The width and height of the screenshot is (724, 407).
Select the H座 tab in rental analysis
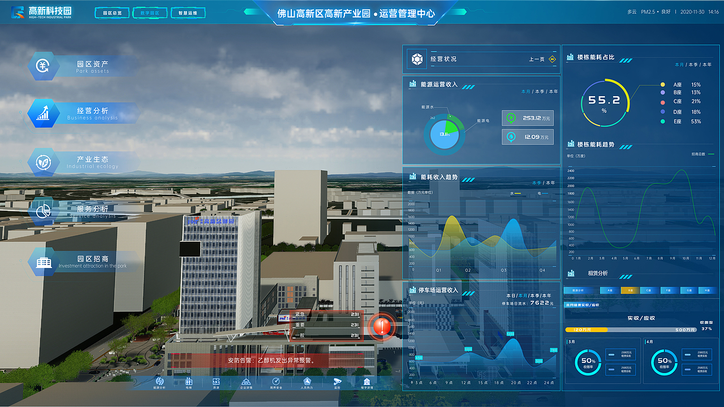pyautogui.click(x=707, y=290)
